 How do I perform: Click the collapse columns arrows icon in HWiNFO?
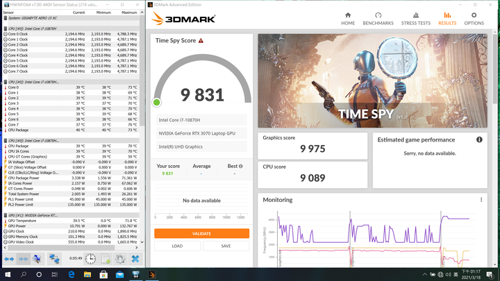23,259
